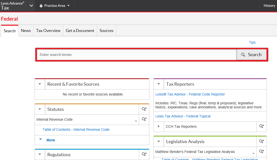Image resolution: width=277 pixels, height=160 pixels.
Task: Click in the Enter search terms field
Action: pyautogui.click(x=136, y=55)
